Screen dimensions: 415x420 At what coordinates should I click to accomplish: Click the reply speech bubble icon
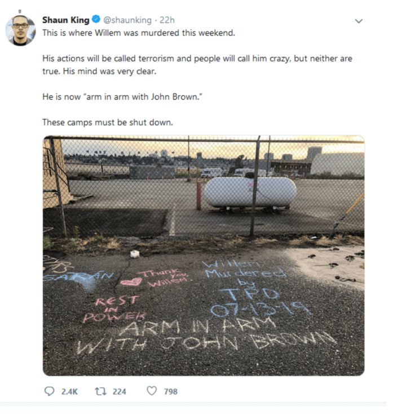[50, 391]
